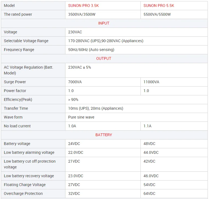This screenshot has height=199, width=215.
Task: Click the '23.0VDC' recovery value
Action: tap(76, 176)
